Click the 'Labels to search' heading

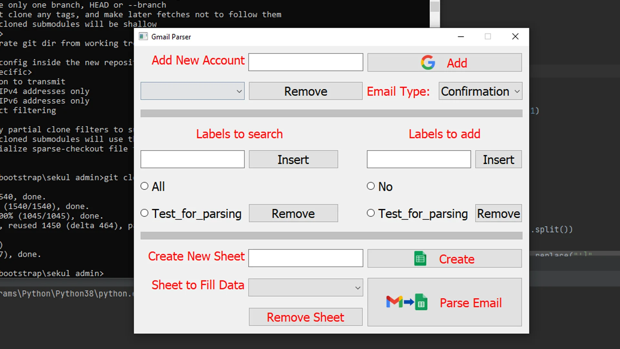click(239, 134)
